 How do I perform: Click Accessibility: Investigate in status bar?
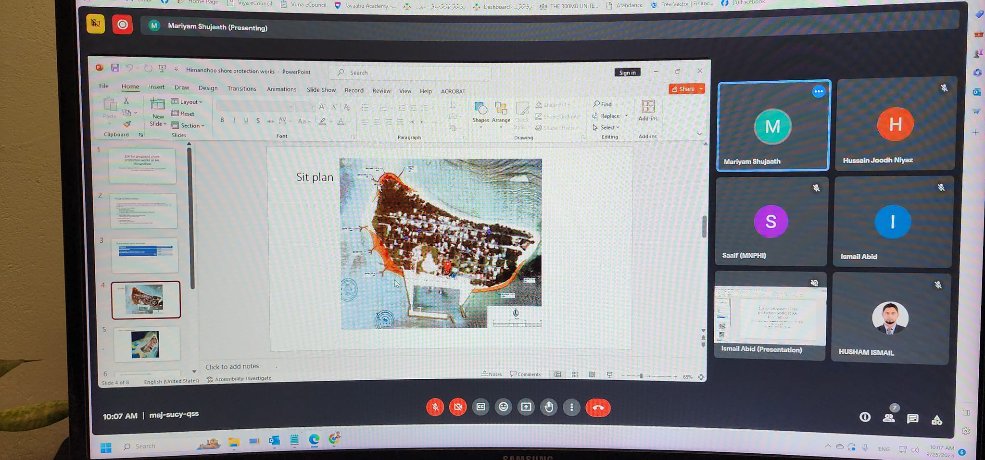click(239, 379)
